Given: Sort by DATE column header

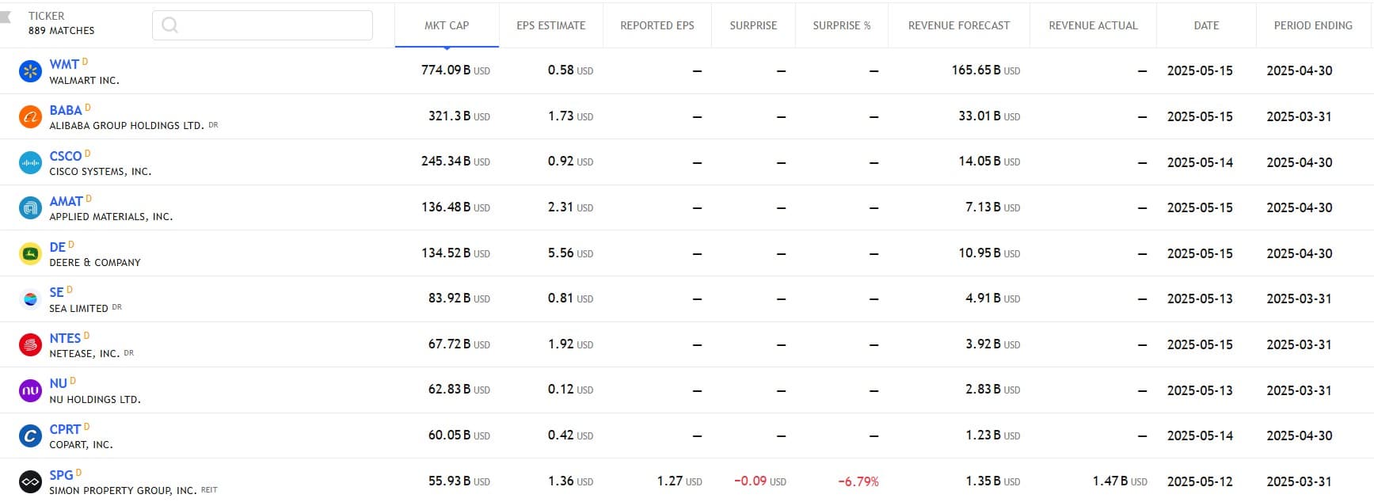Looking at the screenshot, I should tap(1206, 25).
